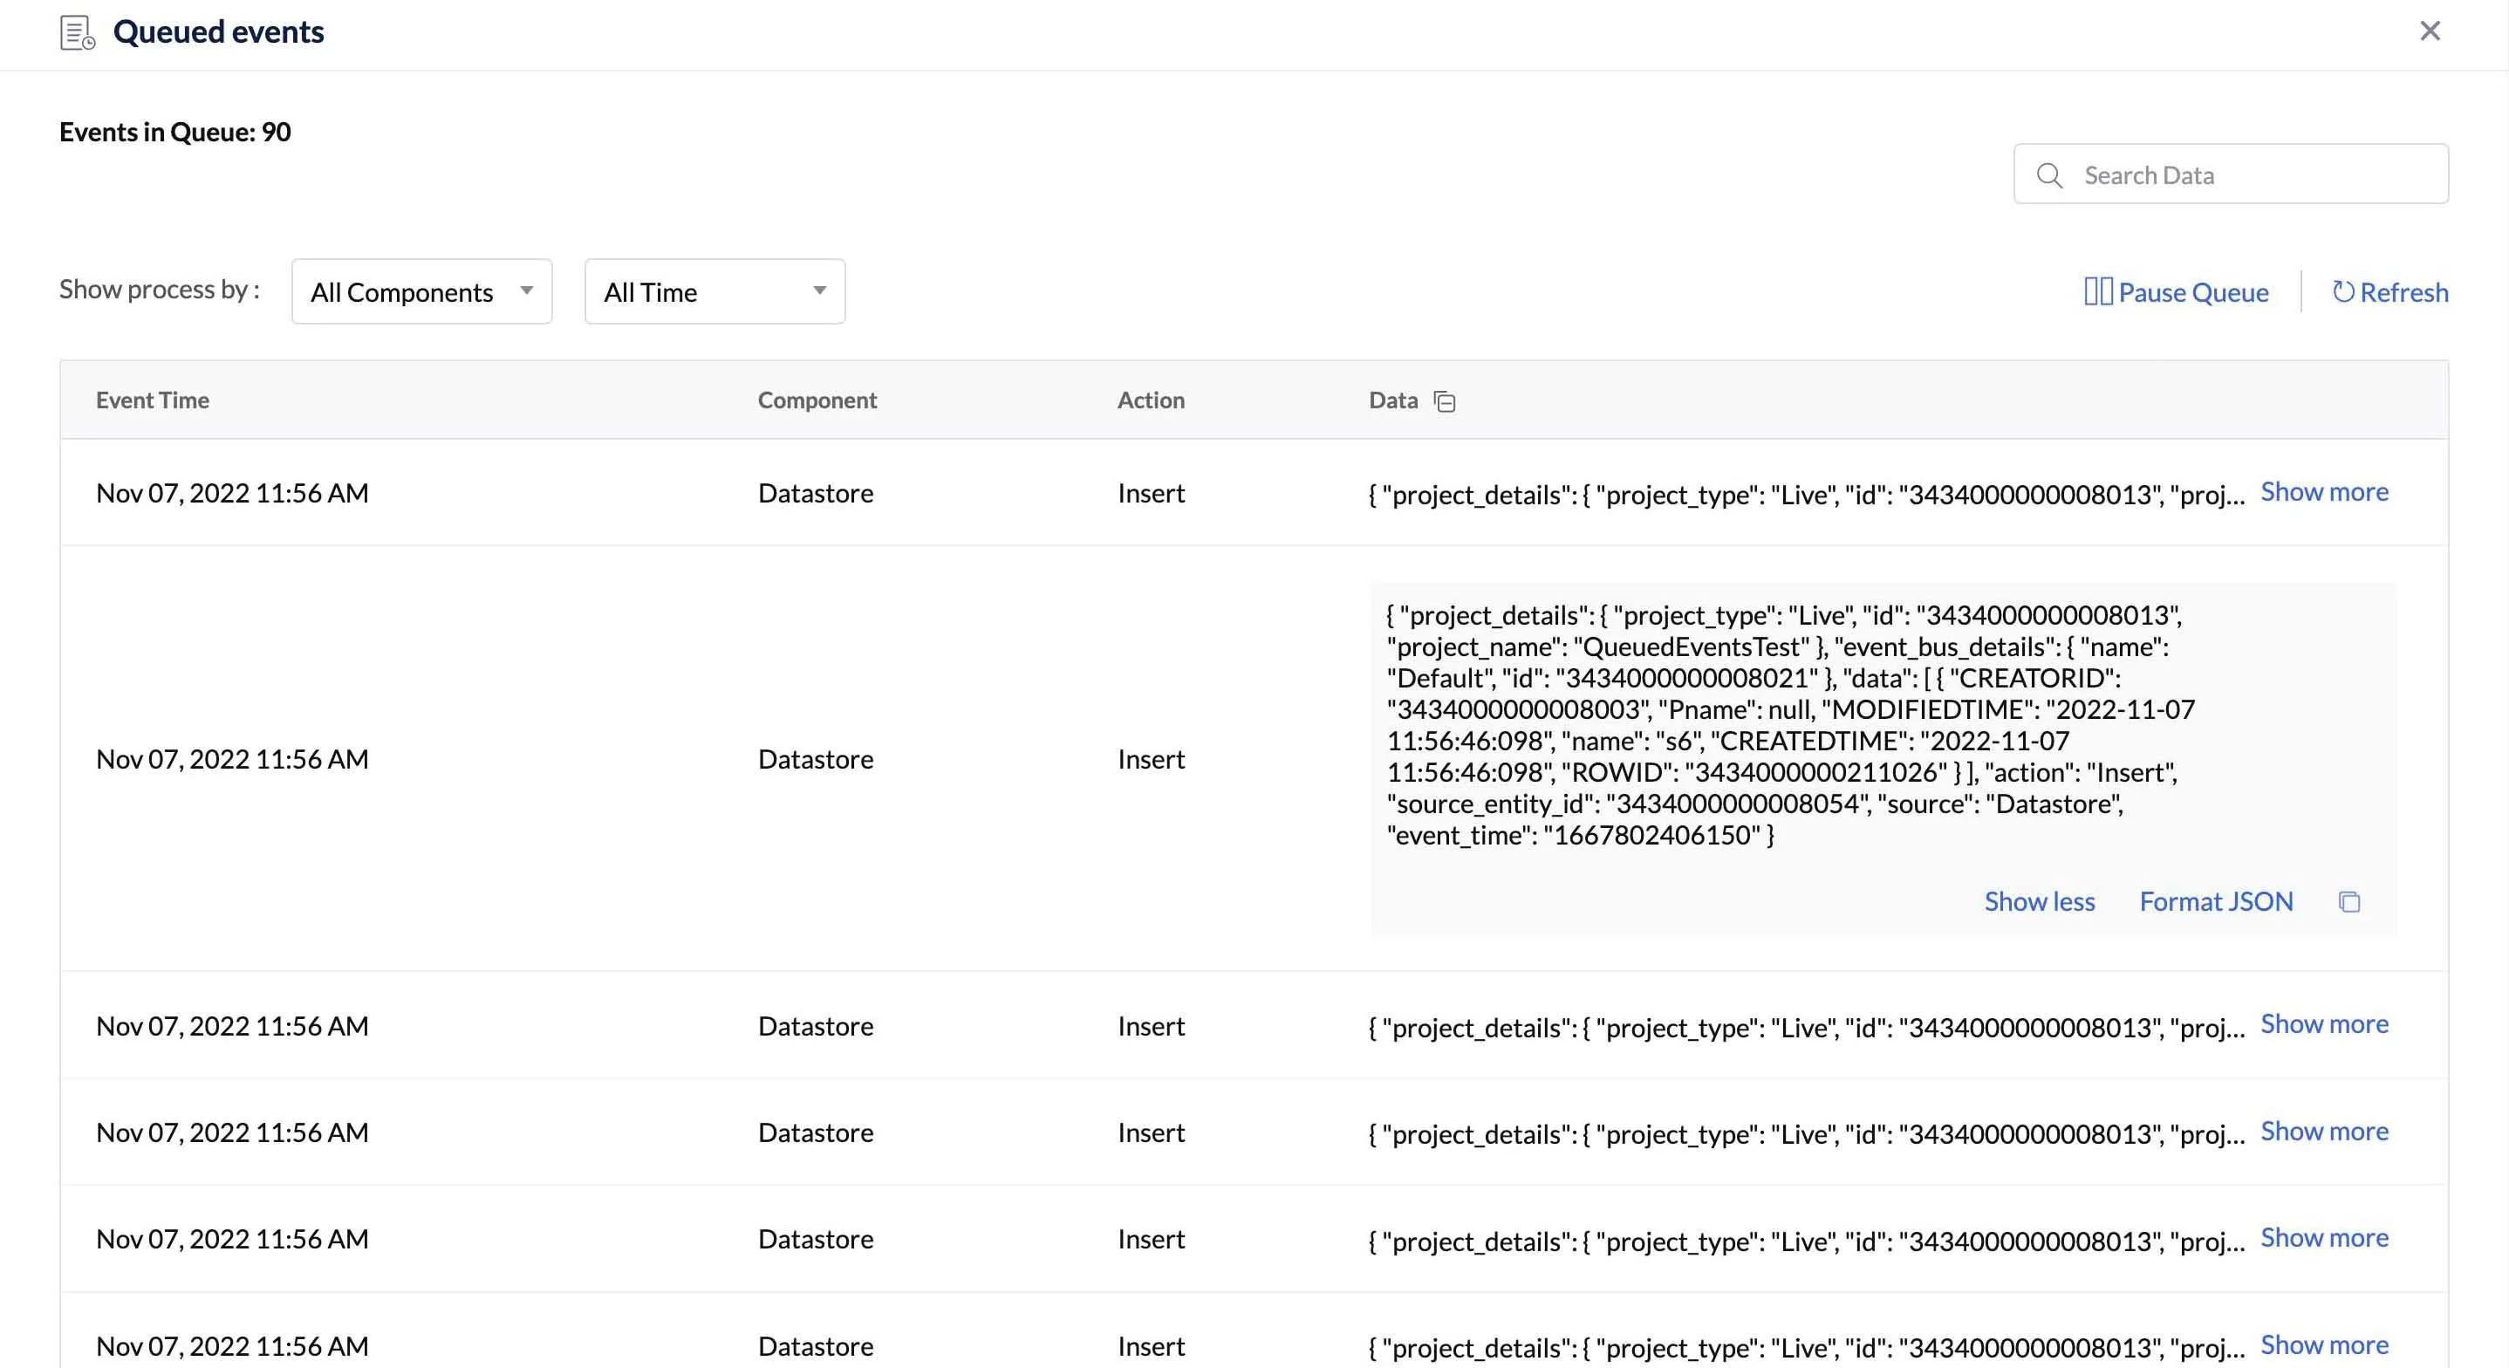This screenshot has height=1368, width=2509.
Task: Select Insert cell in expanded row
Action: tap(1151, 759)
